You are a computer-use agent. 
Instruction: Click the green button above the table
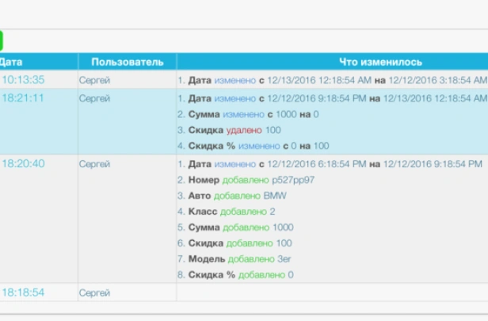[x=2, y=40]
